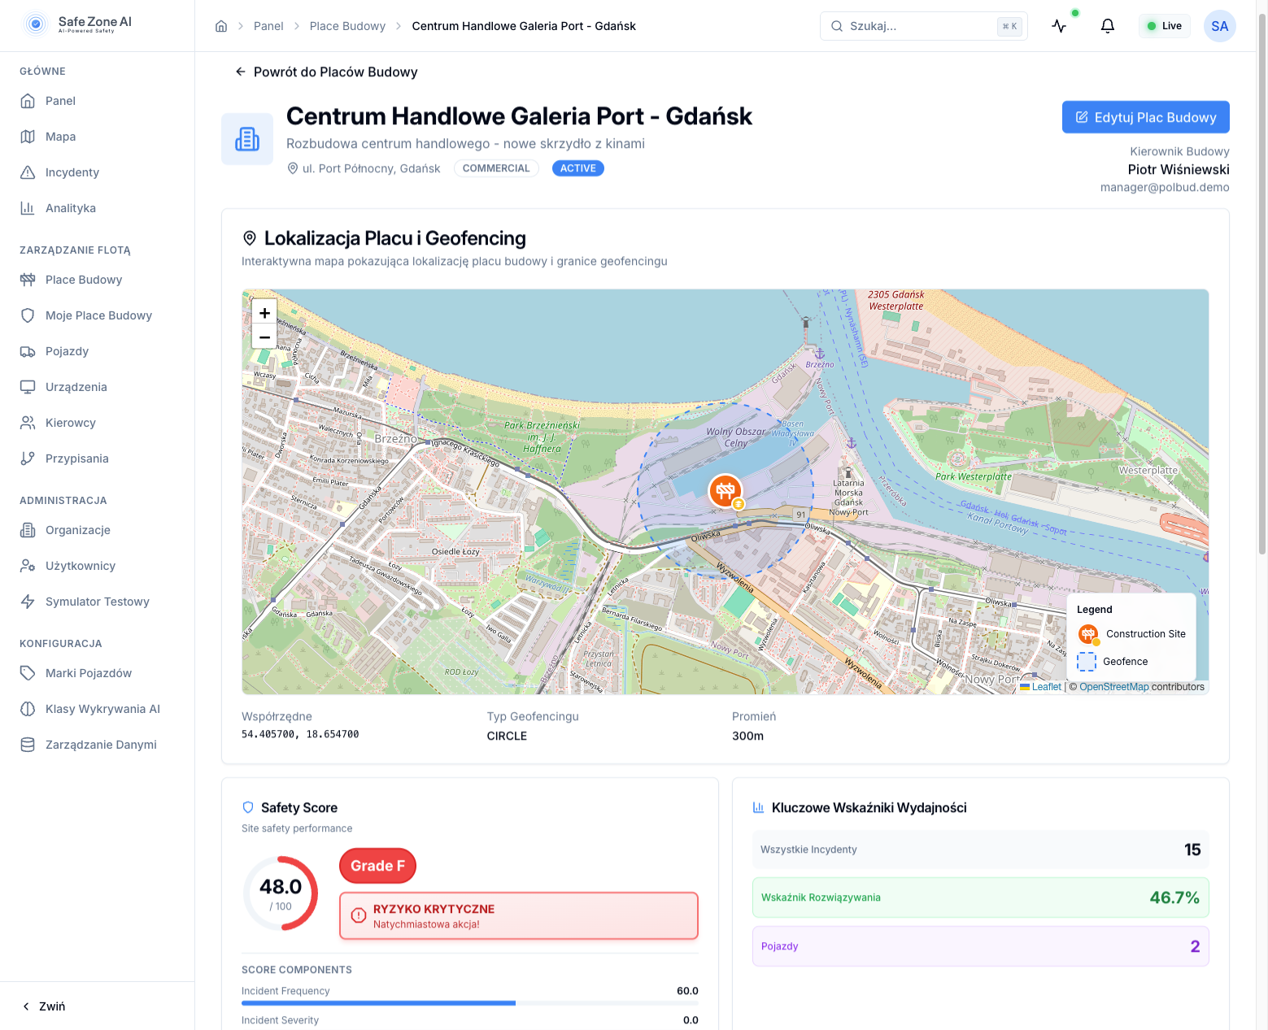Zoom in on the map

pyautogui.click(x=264, y=313)
